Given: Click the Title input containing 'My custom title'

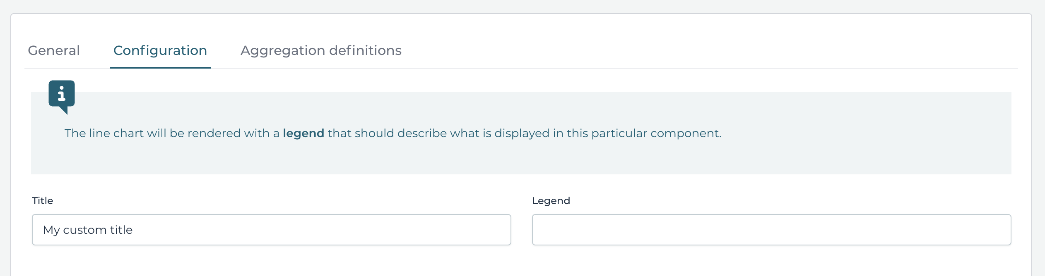Looking at the screenshot, I should click(x=271, y=230).
